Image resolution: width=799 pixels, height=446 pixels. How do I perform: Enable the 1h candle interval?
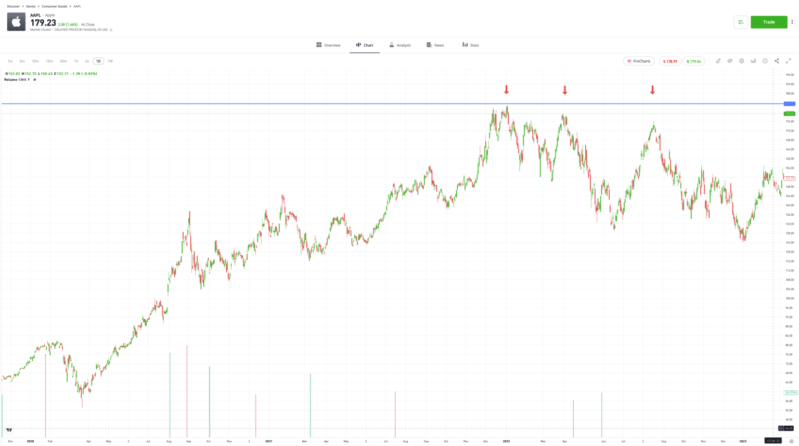coord(76,61)
